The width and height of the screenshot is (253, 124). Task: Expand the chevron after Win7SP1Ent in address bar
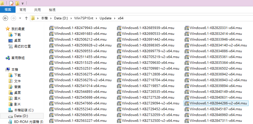(x=97, y=18)
